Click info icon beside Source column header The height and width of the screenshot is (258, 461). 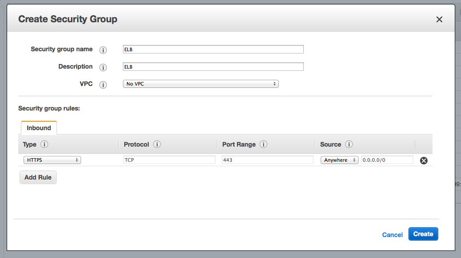[x=349, y=144]
